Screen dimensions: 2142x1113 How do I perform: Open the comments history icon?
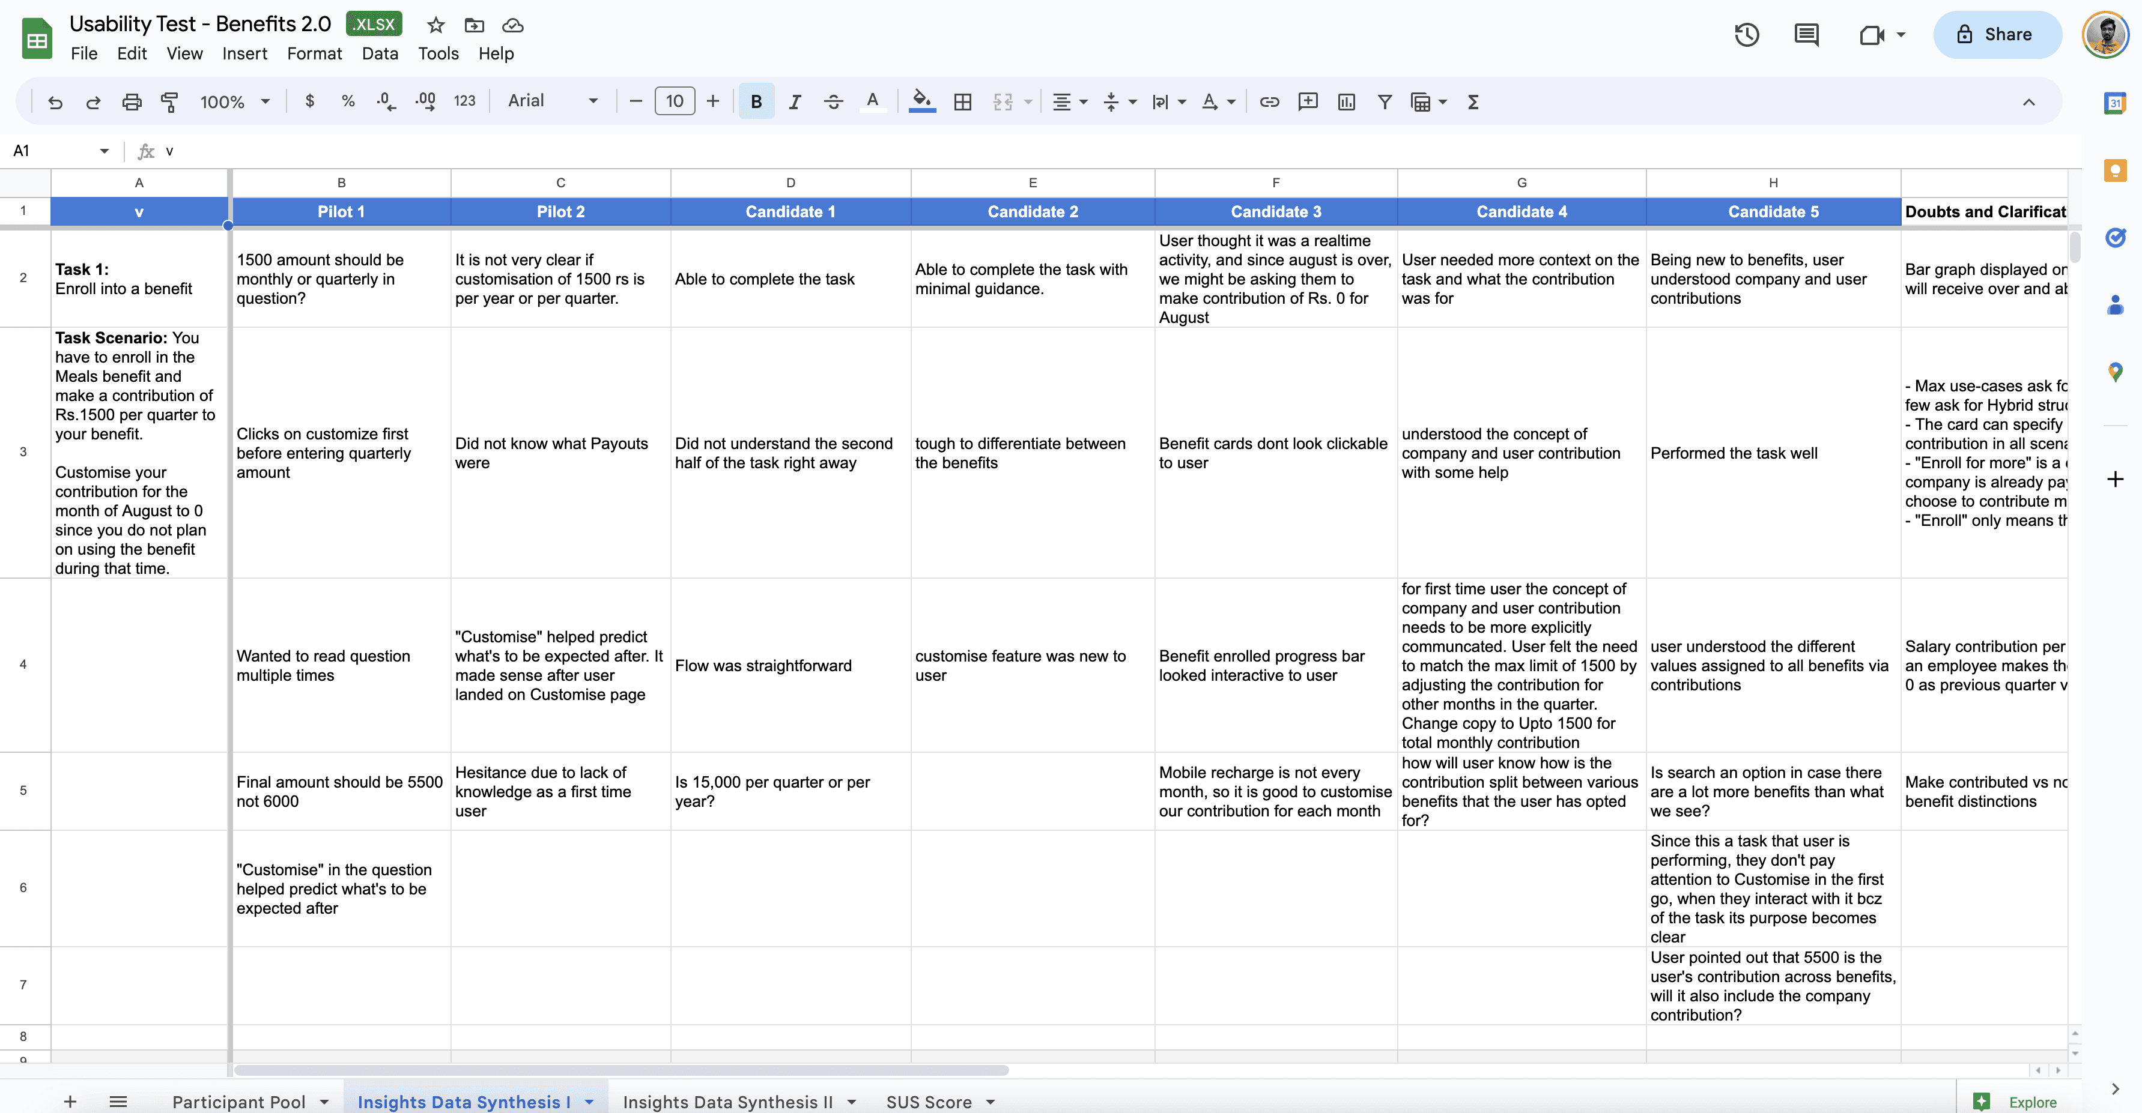pyautogui.click(x=1806, y=35)
